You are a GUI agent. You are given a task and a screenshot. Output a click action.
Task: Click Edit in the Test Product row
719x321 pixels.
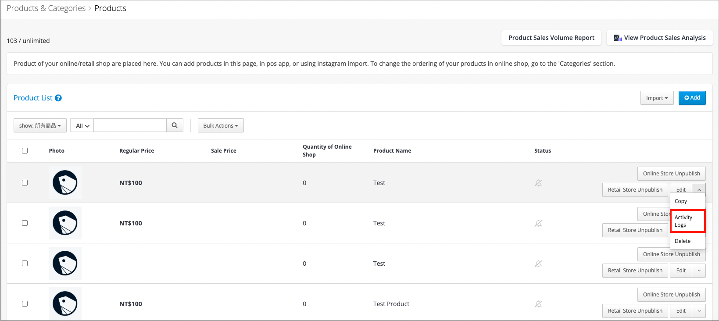[x=681, y=311]
